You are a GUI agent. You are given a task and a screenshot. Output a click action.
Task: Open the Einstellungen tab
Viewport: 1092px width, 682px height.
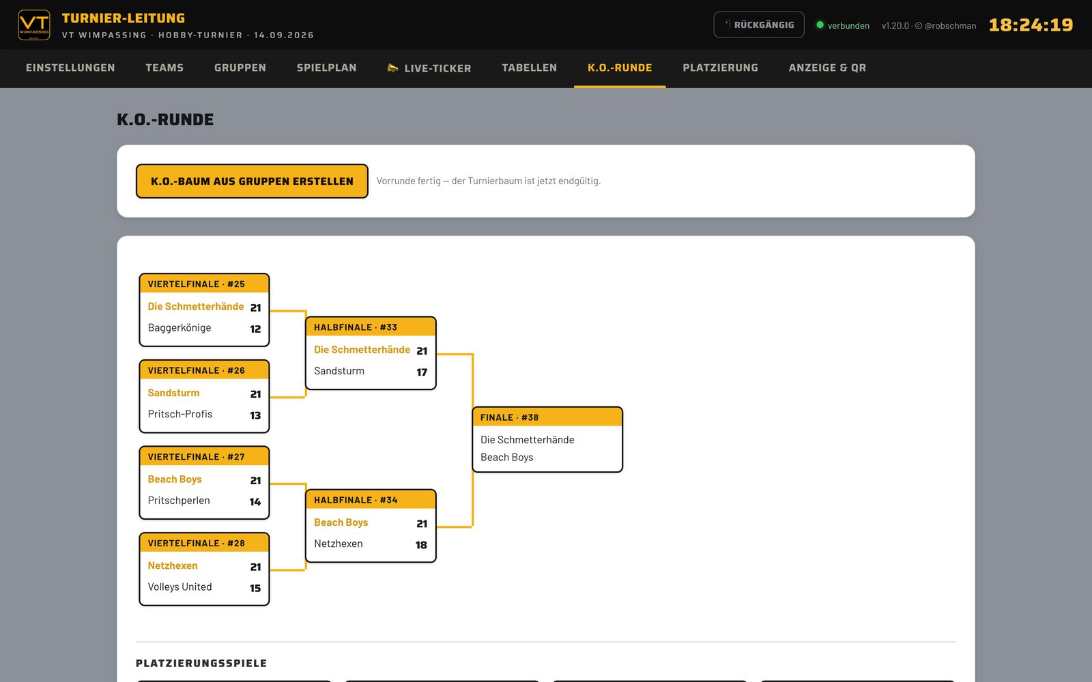[70, 68]
